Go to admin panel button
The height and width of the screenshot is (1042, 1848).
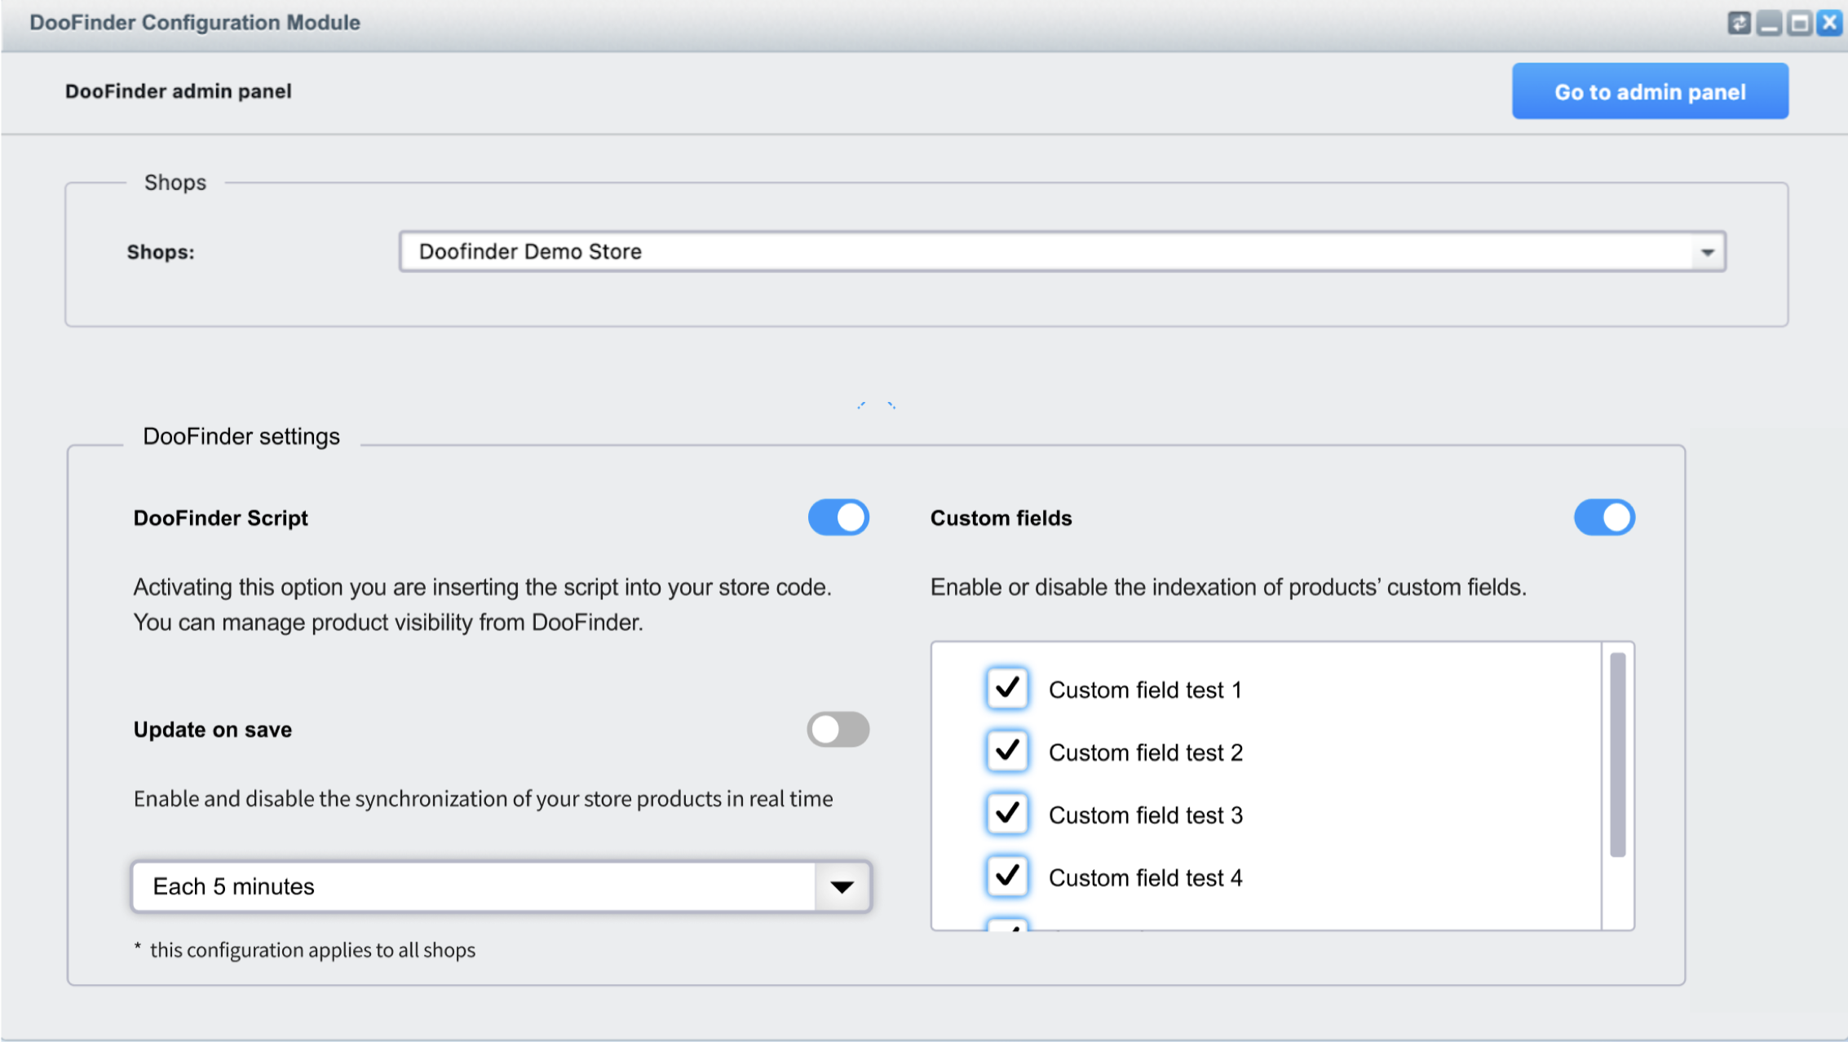[x=1650, y=91]
